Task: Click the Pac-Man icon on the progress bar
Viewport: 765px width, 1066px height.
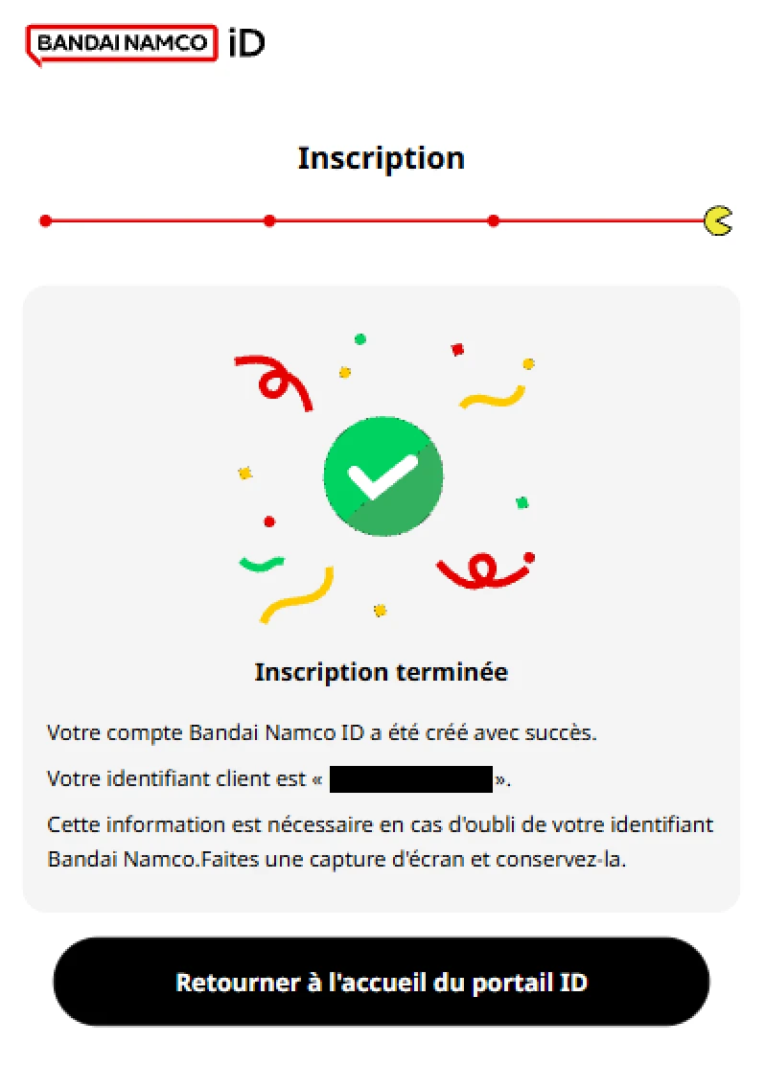Action: 717,220
